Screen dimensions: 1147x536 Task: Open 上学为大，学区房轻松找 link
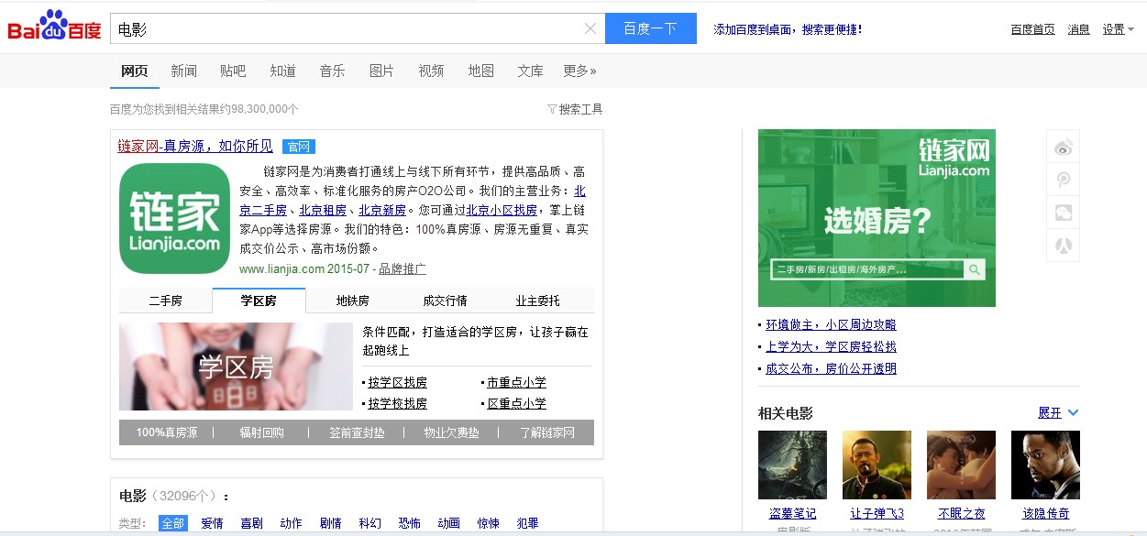point(832,346)
